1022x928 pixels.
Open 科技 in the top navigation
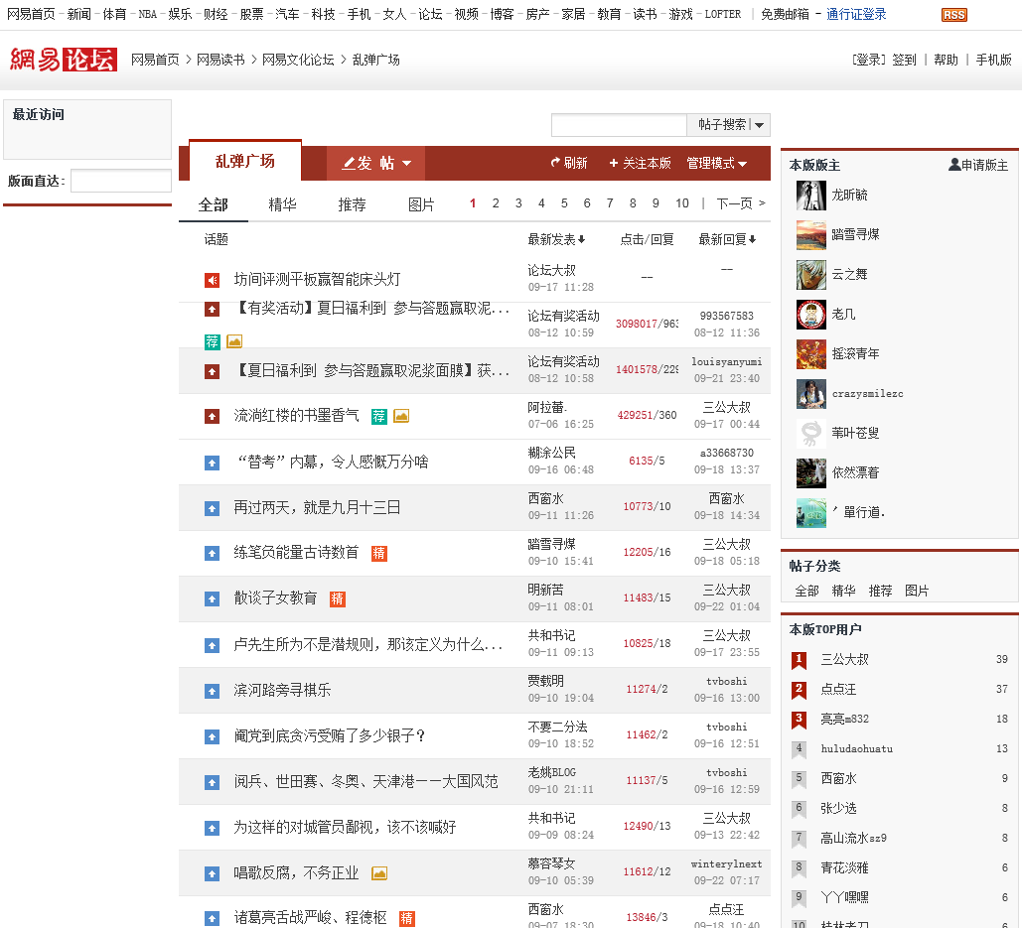(323, 14)
